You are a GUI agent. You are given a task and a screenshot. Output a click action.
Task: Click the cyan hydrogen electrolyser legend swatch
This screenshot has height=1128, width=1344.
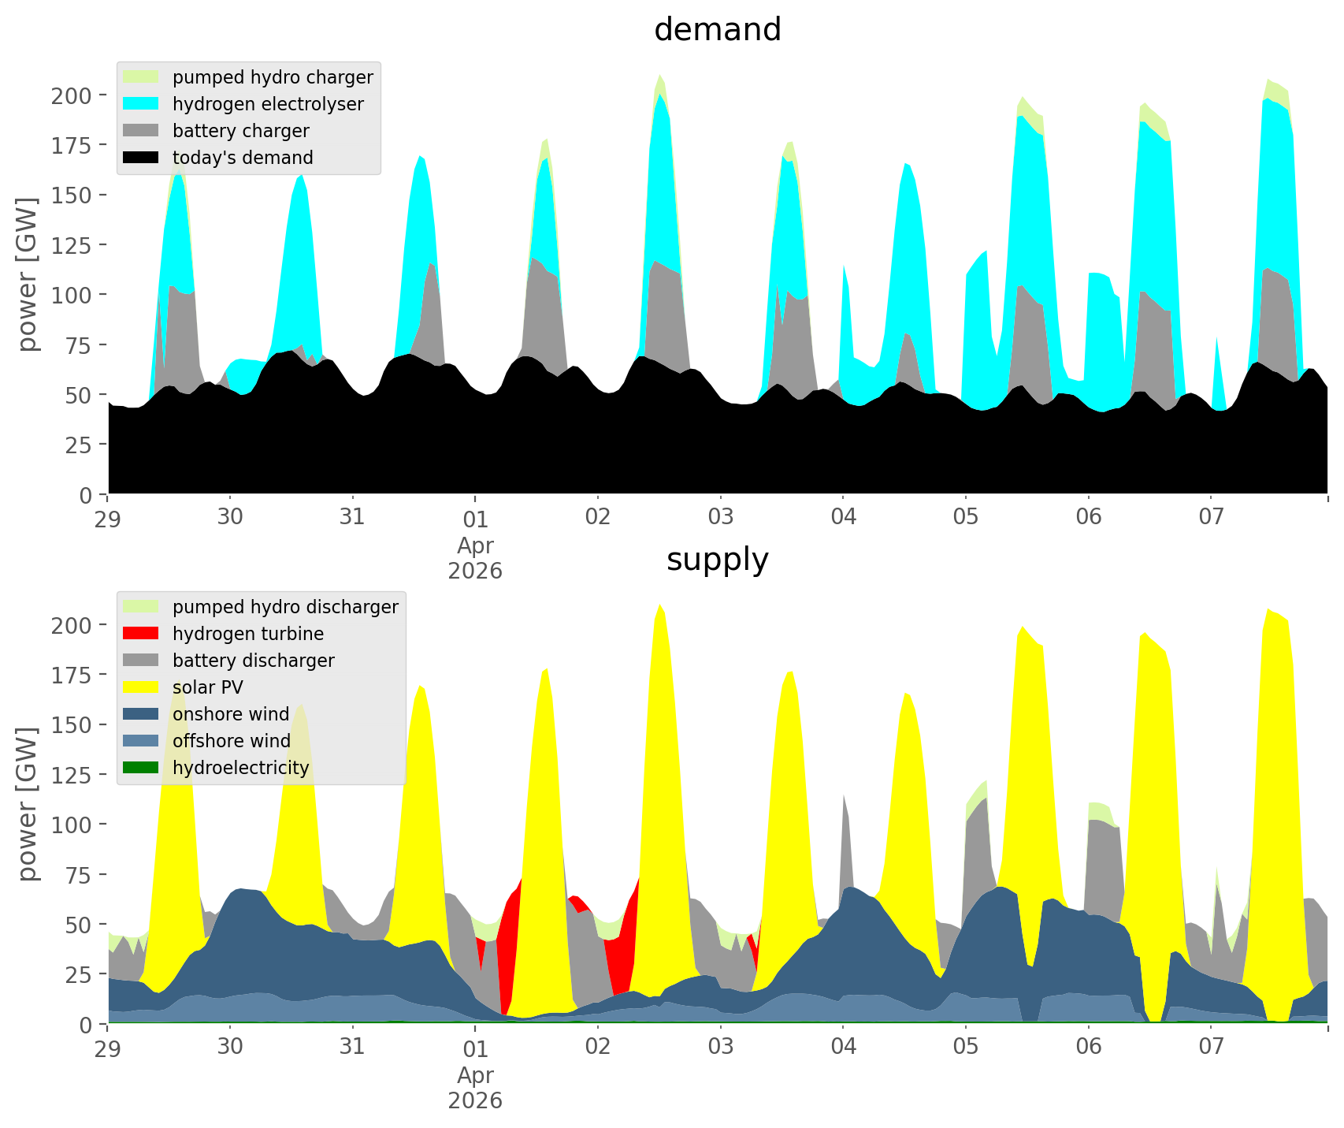coord(141,104)
